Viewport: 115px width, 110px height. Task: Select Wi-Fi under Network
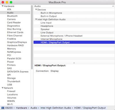10,104
